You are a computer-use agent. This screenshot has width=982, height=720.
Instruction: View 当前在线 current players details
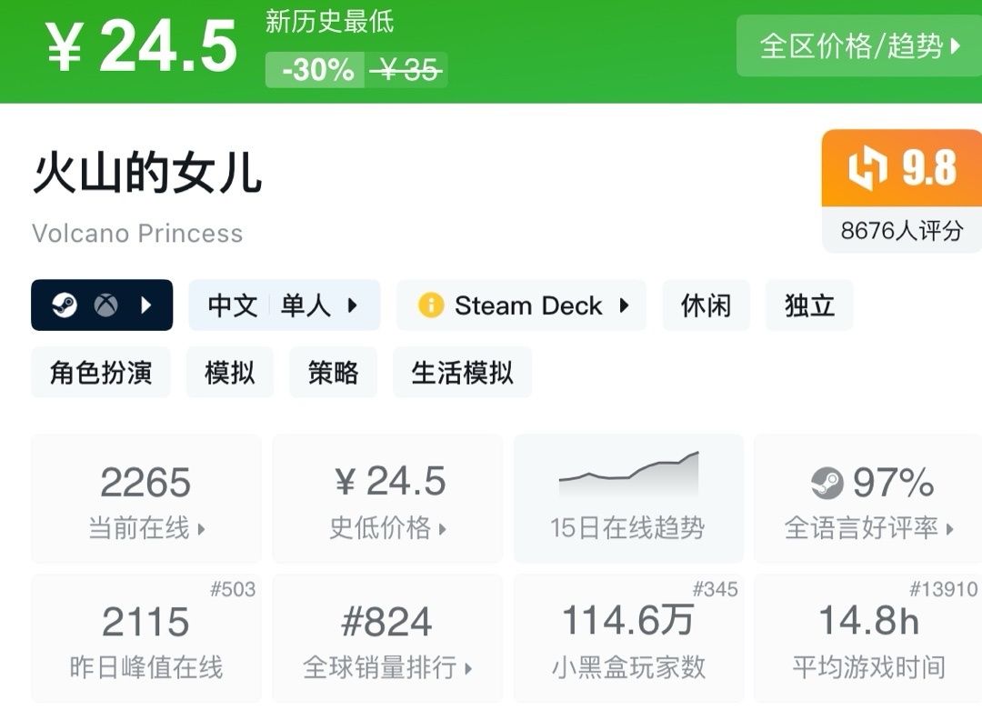click(146, 499)
